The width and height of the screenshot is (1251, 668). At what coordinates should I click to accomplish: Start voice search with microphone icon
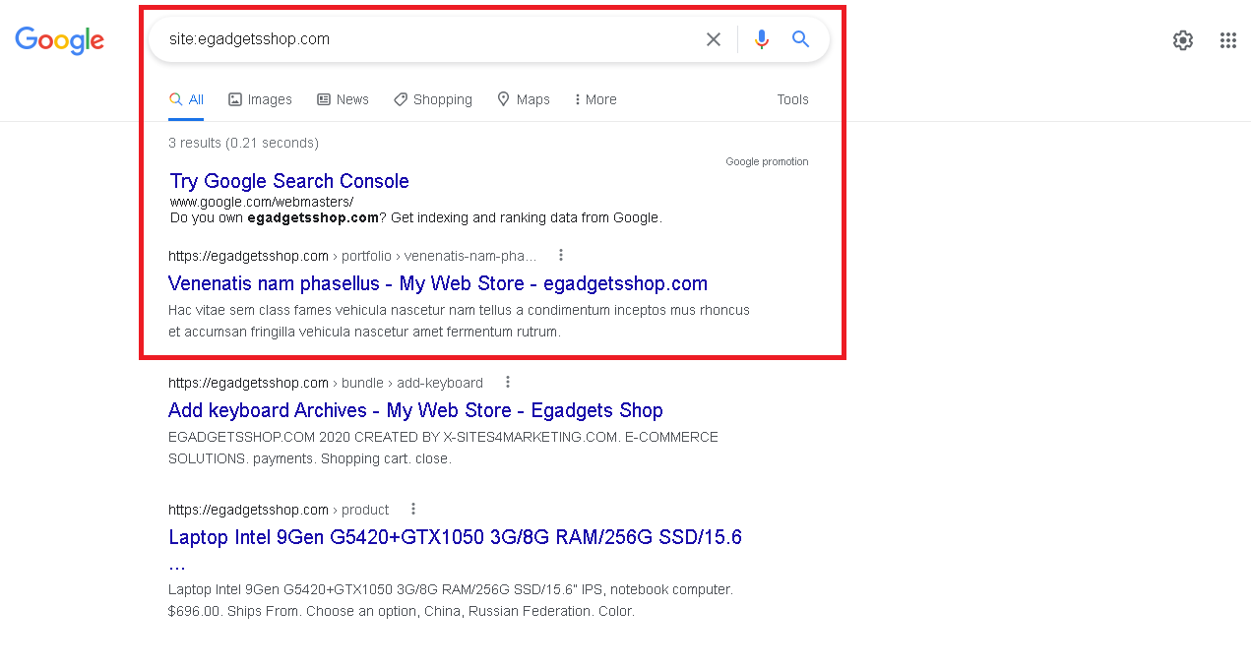click(762, 39)
